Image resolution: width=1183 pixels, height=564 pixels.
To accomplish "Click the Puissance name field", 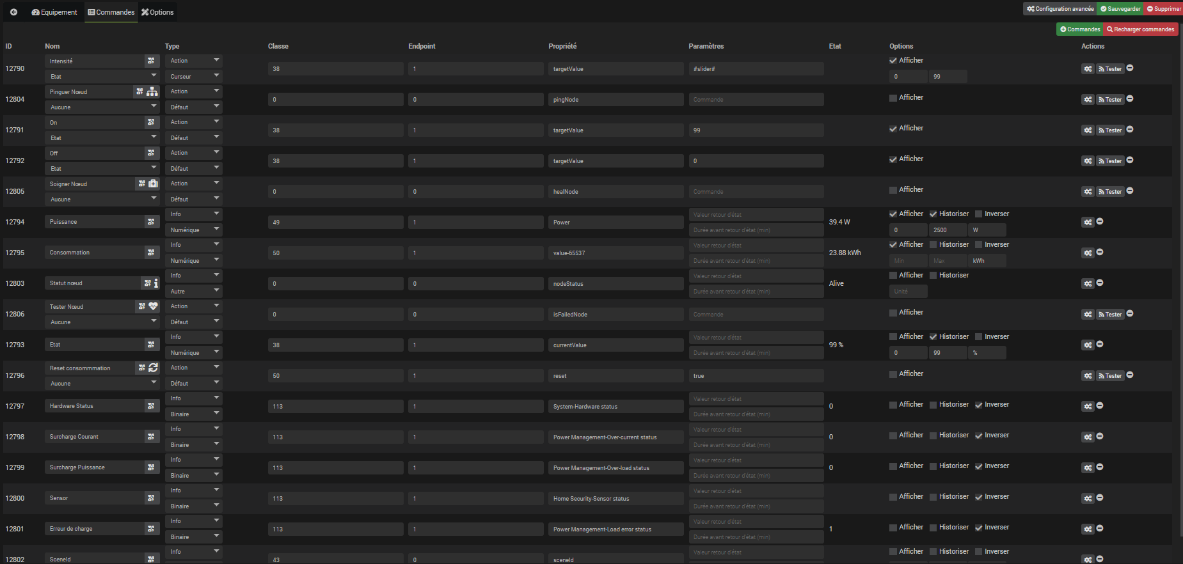I will point(95,222).
